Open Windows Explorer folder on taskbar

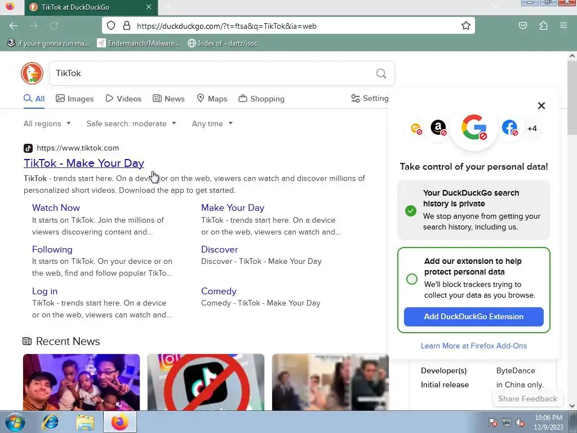pyautogui.click(x=85, y=422)
